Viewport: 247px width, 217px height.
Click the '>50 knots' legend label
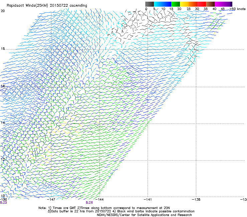pyautogui.click(x=237, y=9)
